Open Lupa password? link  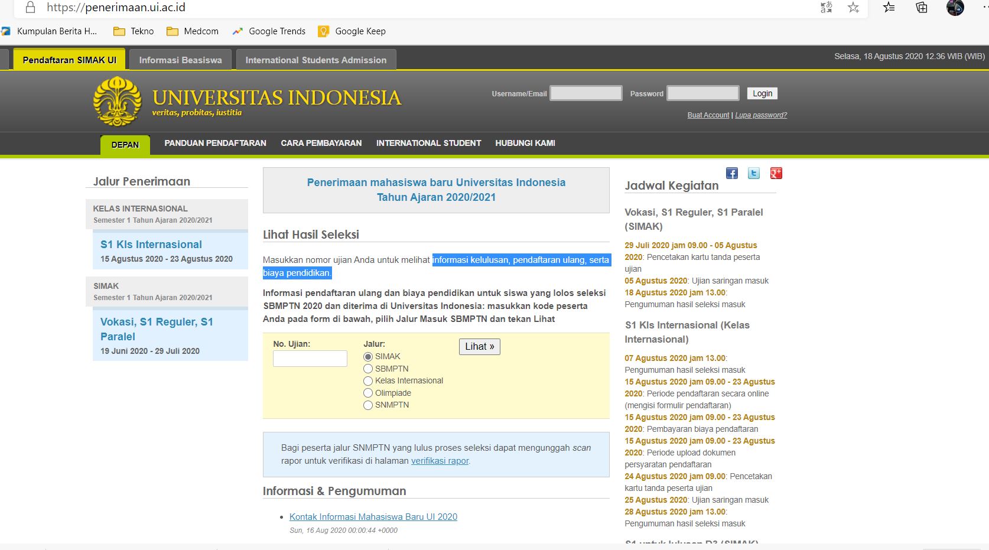(761, 115)
